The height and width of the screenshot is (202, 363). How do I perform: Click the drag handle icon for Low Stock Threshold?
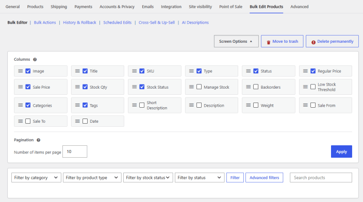coord(306,87)
